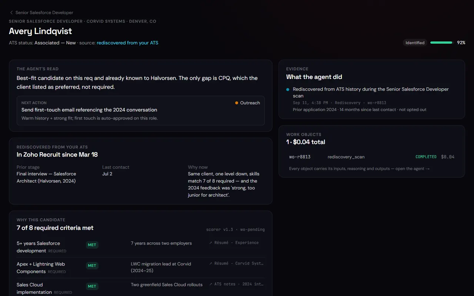This screenshot has width=474, height=296.
Task: Click the blue timeline dot for the rediscovery event
Action: pyautogui.click(x=288, y=90)
